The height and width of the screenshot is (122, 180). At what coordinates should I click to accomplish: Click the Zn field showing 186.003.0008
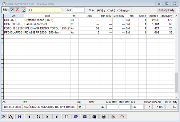[12, 107]
